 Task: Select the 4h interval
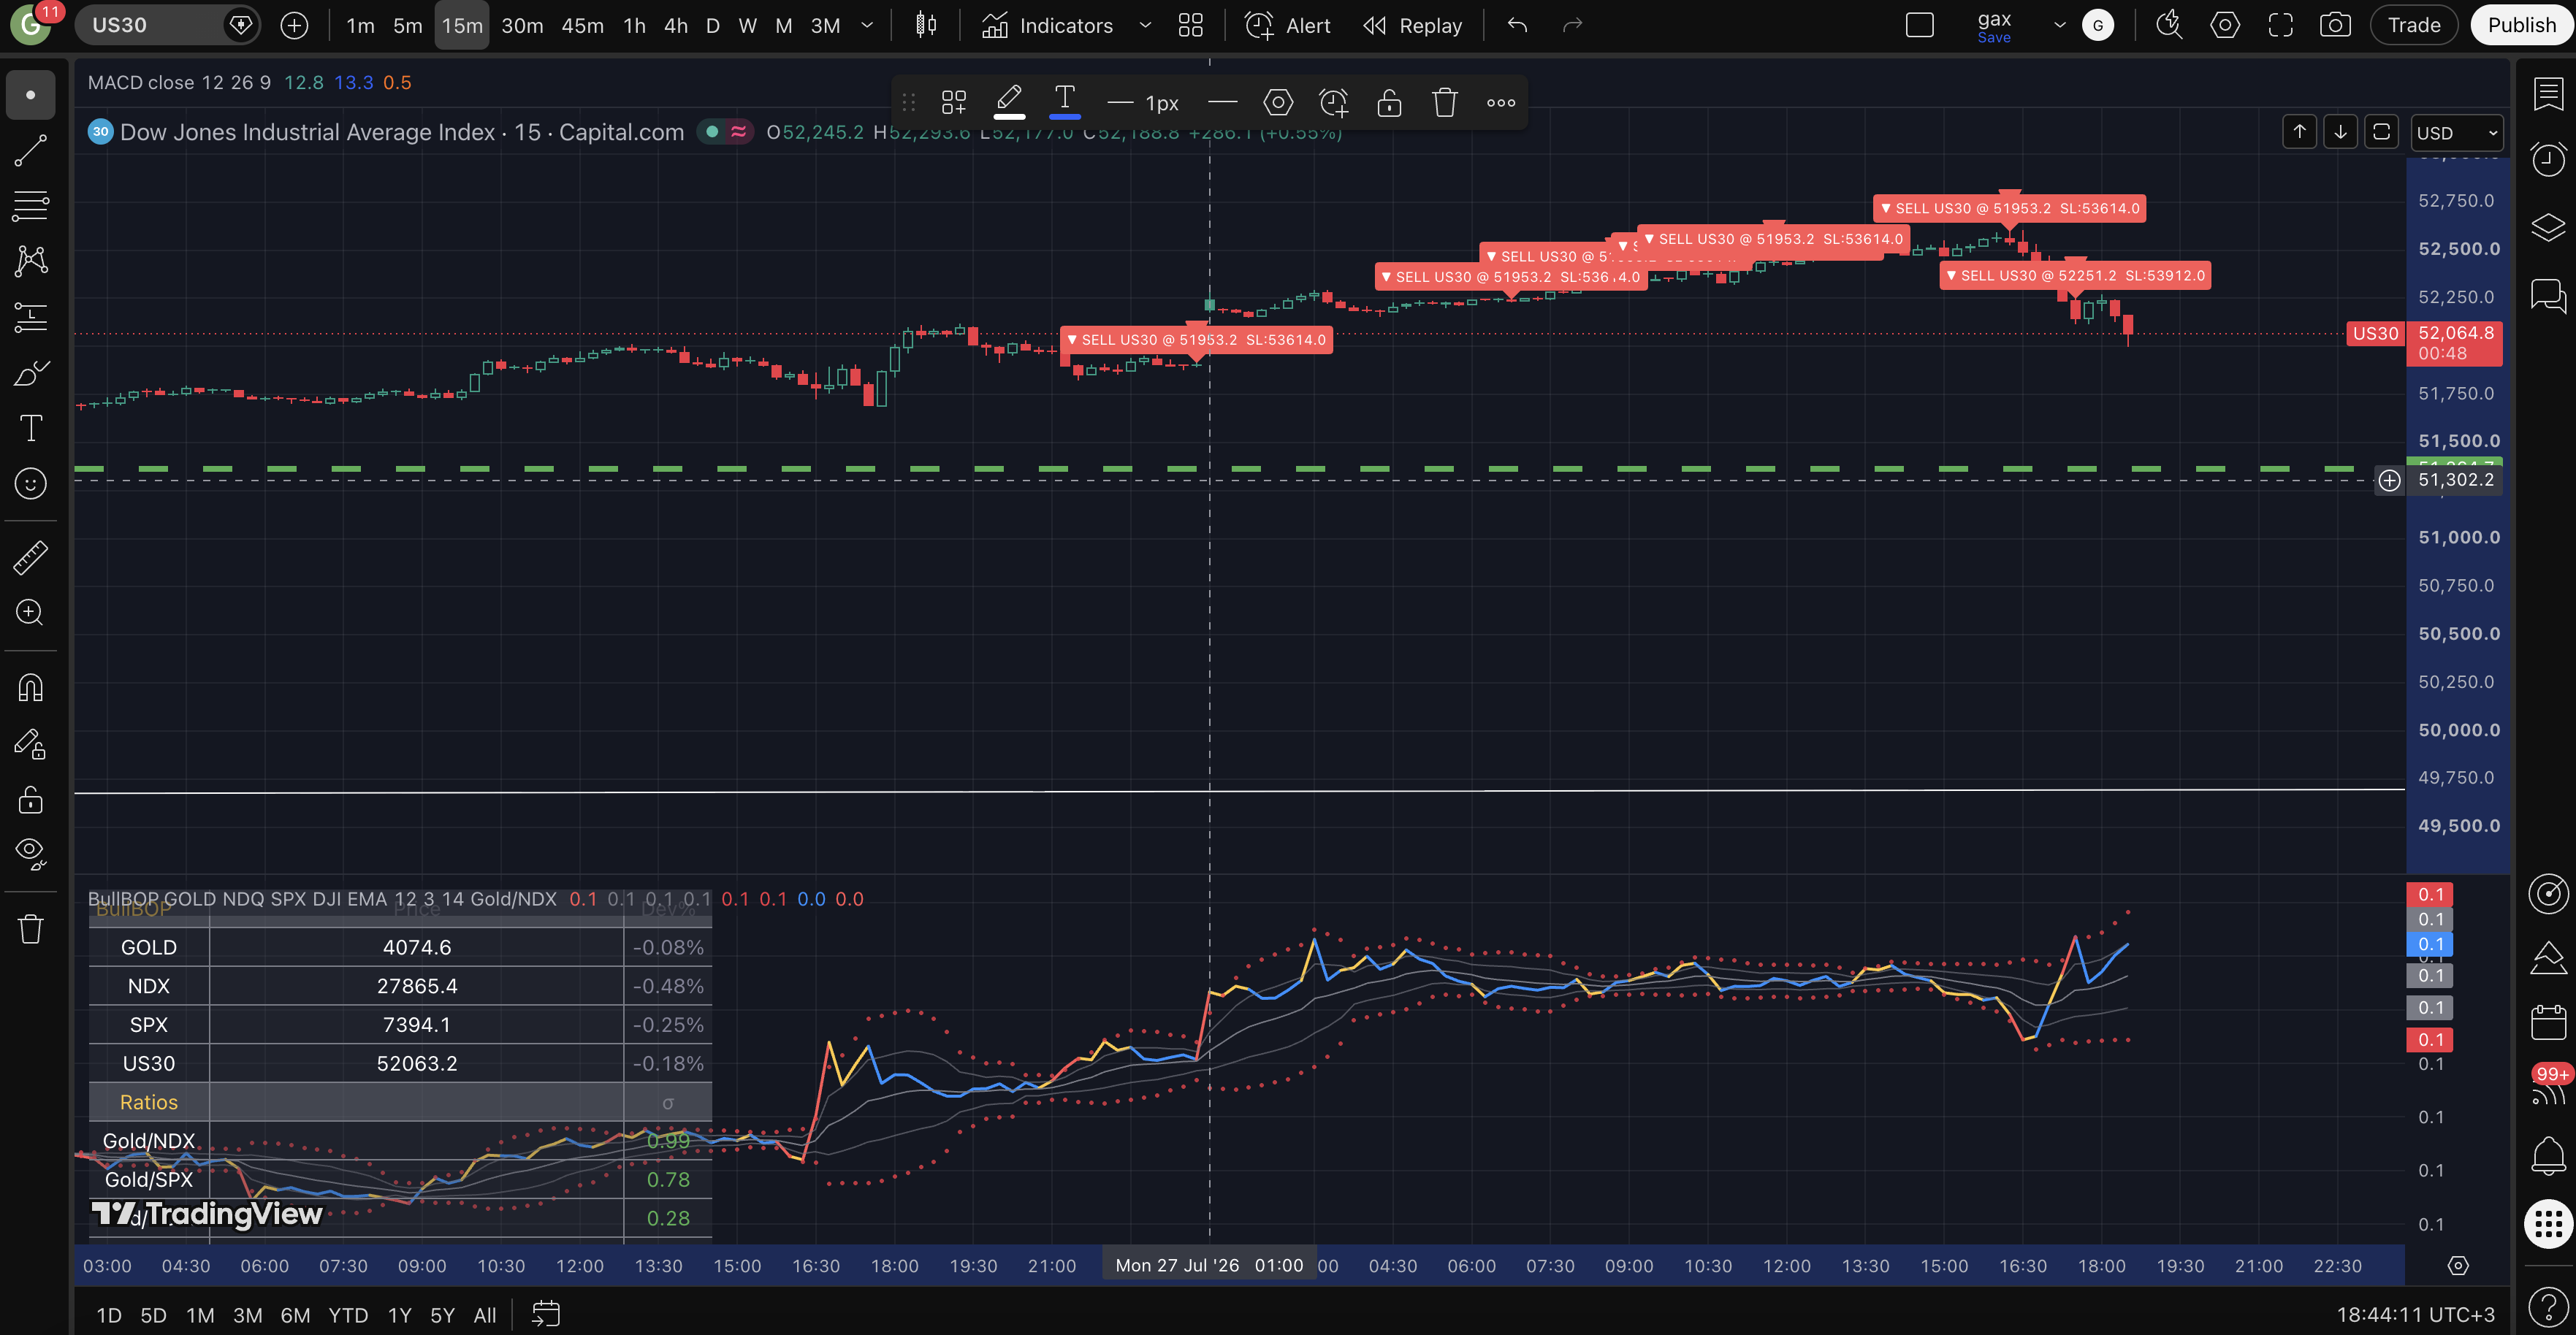pos(676,25)
